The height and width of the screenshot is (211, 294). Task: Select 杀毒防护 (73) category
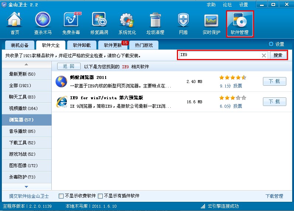pos(27,177)
